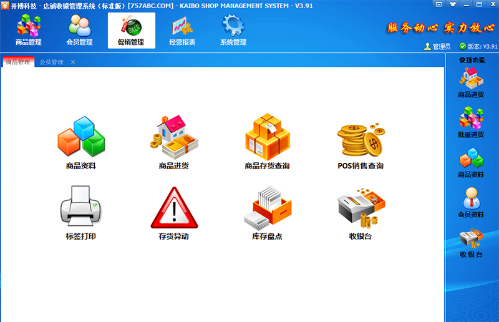This screenshot has height=322, width=499.
Task: Open POS销售查询 coins icon
Action: coord(361,146)
